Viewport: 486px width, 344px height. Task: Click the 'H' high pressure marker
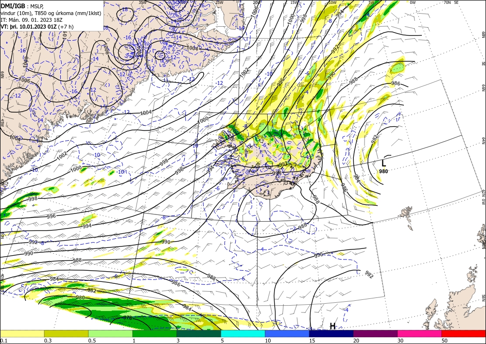(x=332, y=326)
